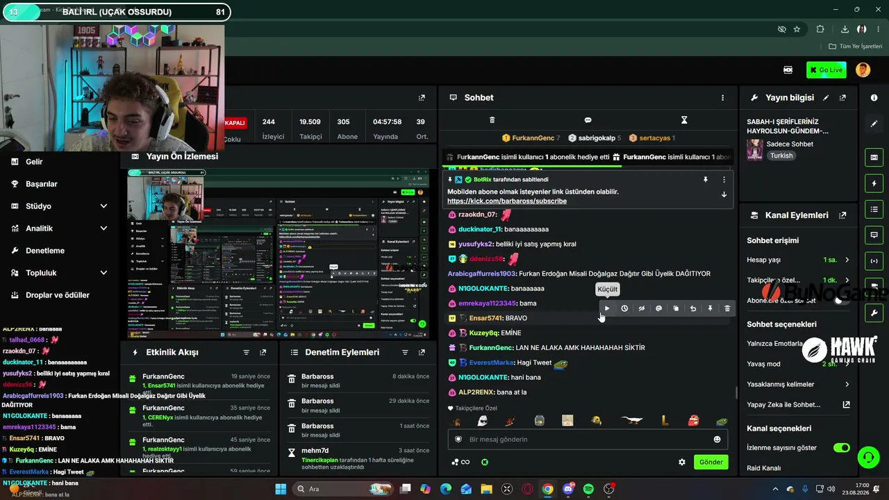
Task: Open the Takipçilere özel setting
Action: click(x=799, y=280)
